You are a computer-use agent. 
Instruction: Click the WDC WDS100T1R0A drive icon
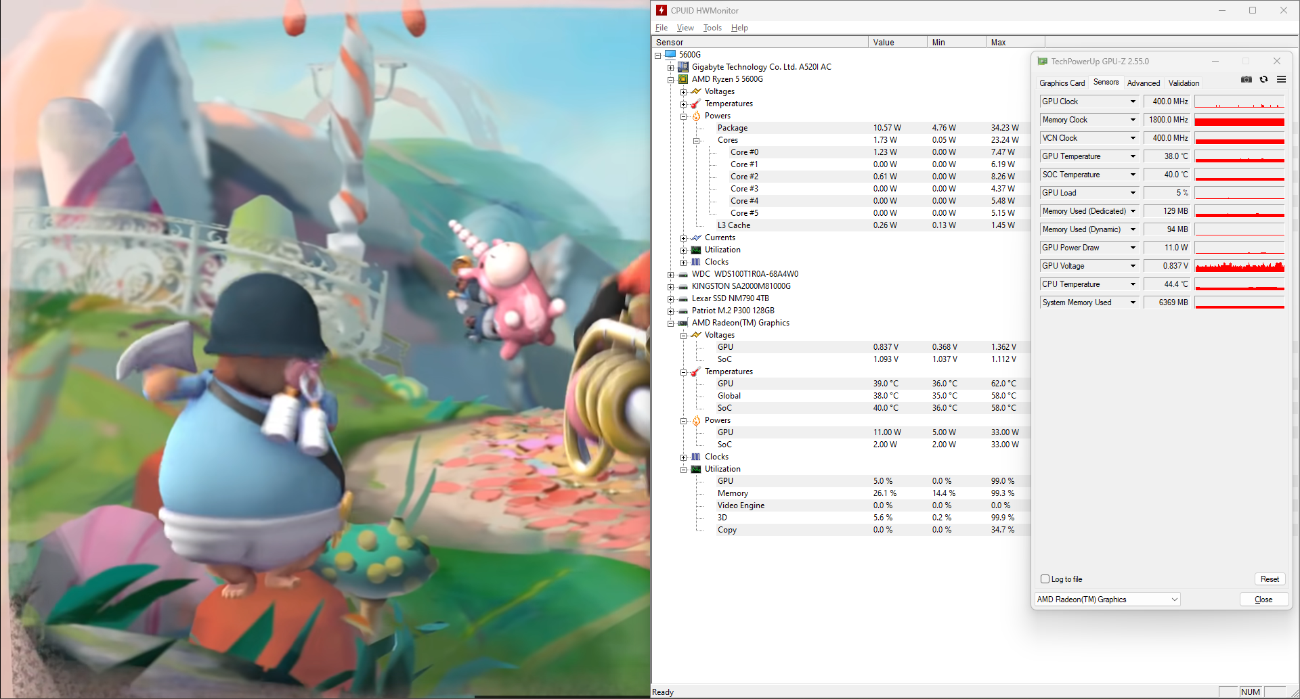click(x=683, y=274)
